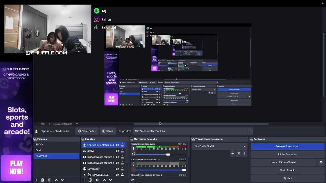Open advanced audio properties gears icon
Screen dimensions: 326x183
tap(133, 180)
